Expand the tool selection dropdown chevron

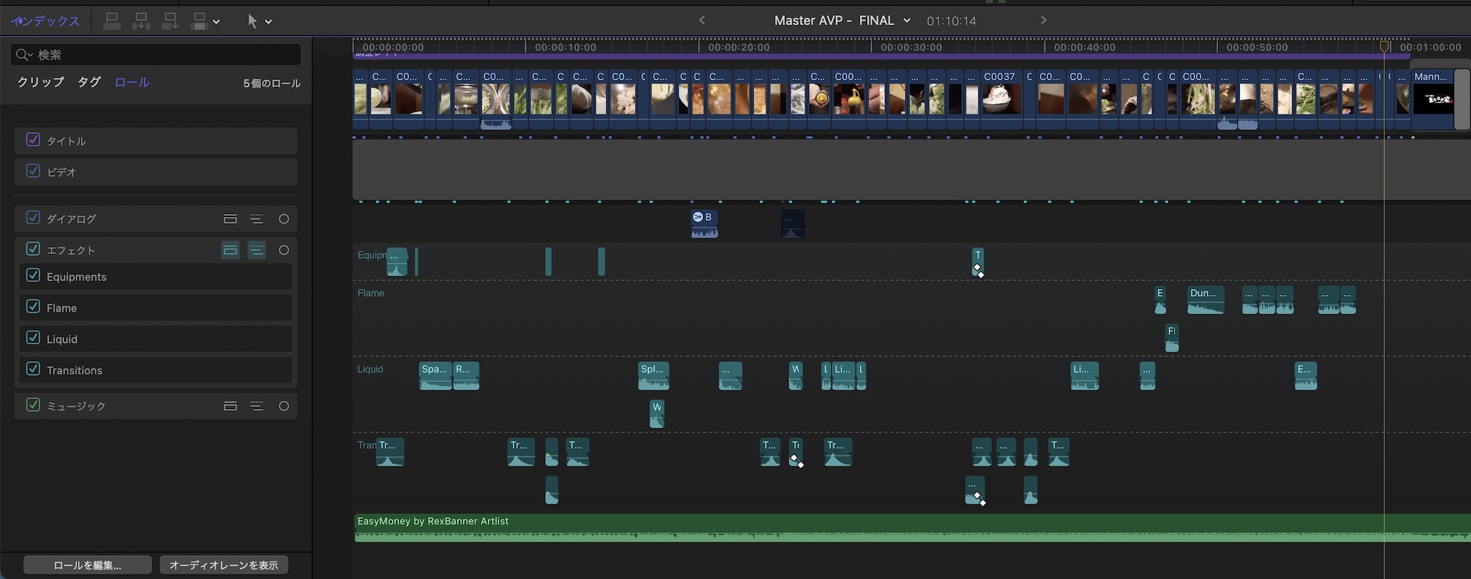point(268,22)
